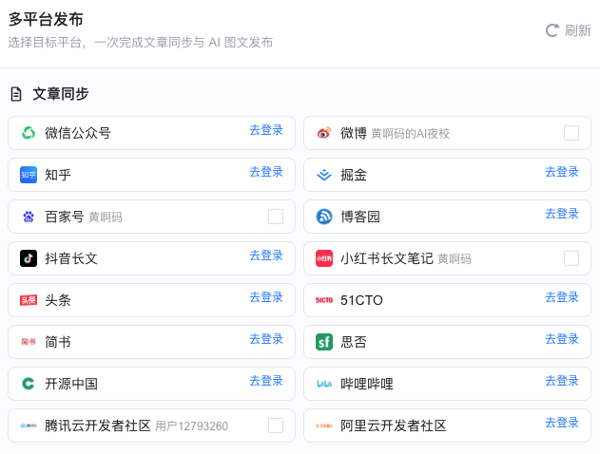Click the 头条 platform name
This screenshot has height=454, width=600.
[x=58, y=300]
